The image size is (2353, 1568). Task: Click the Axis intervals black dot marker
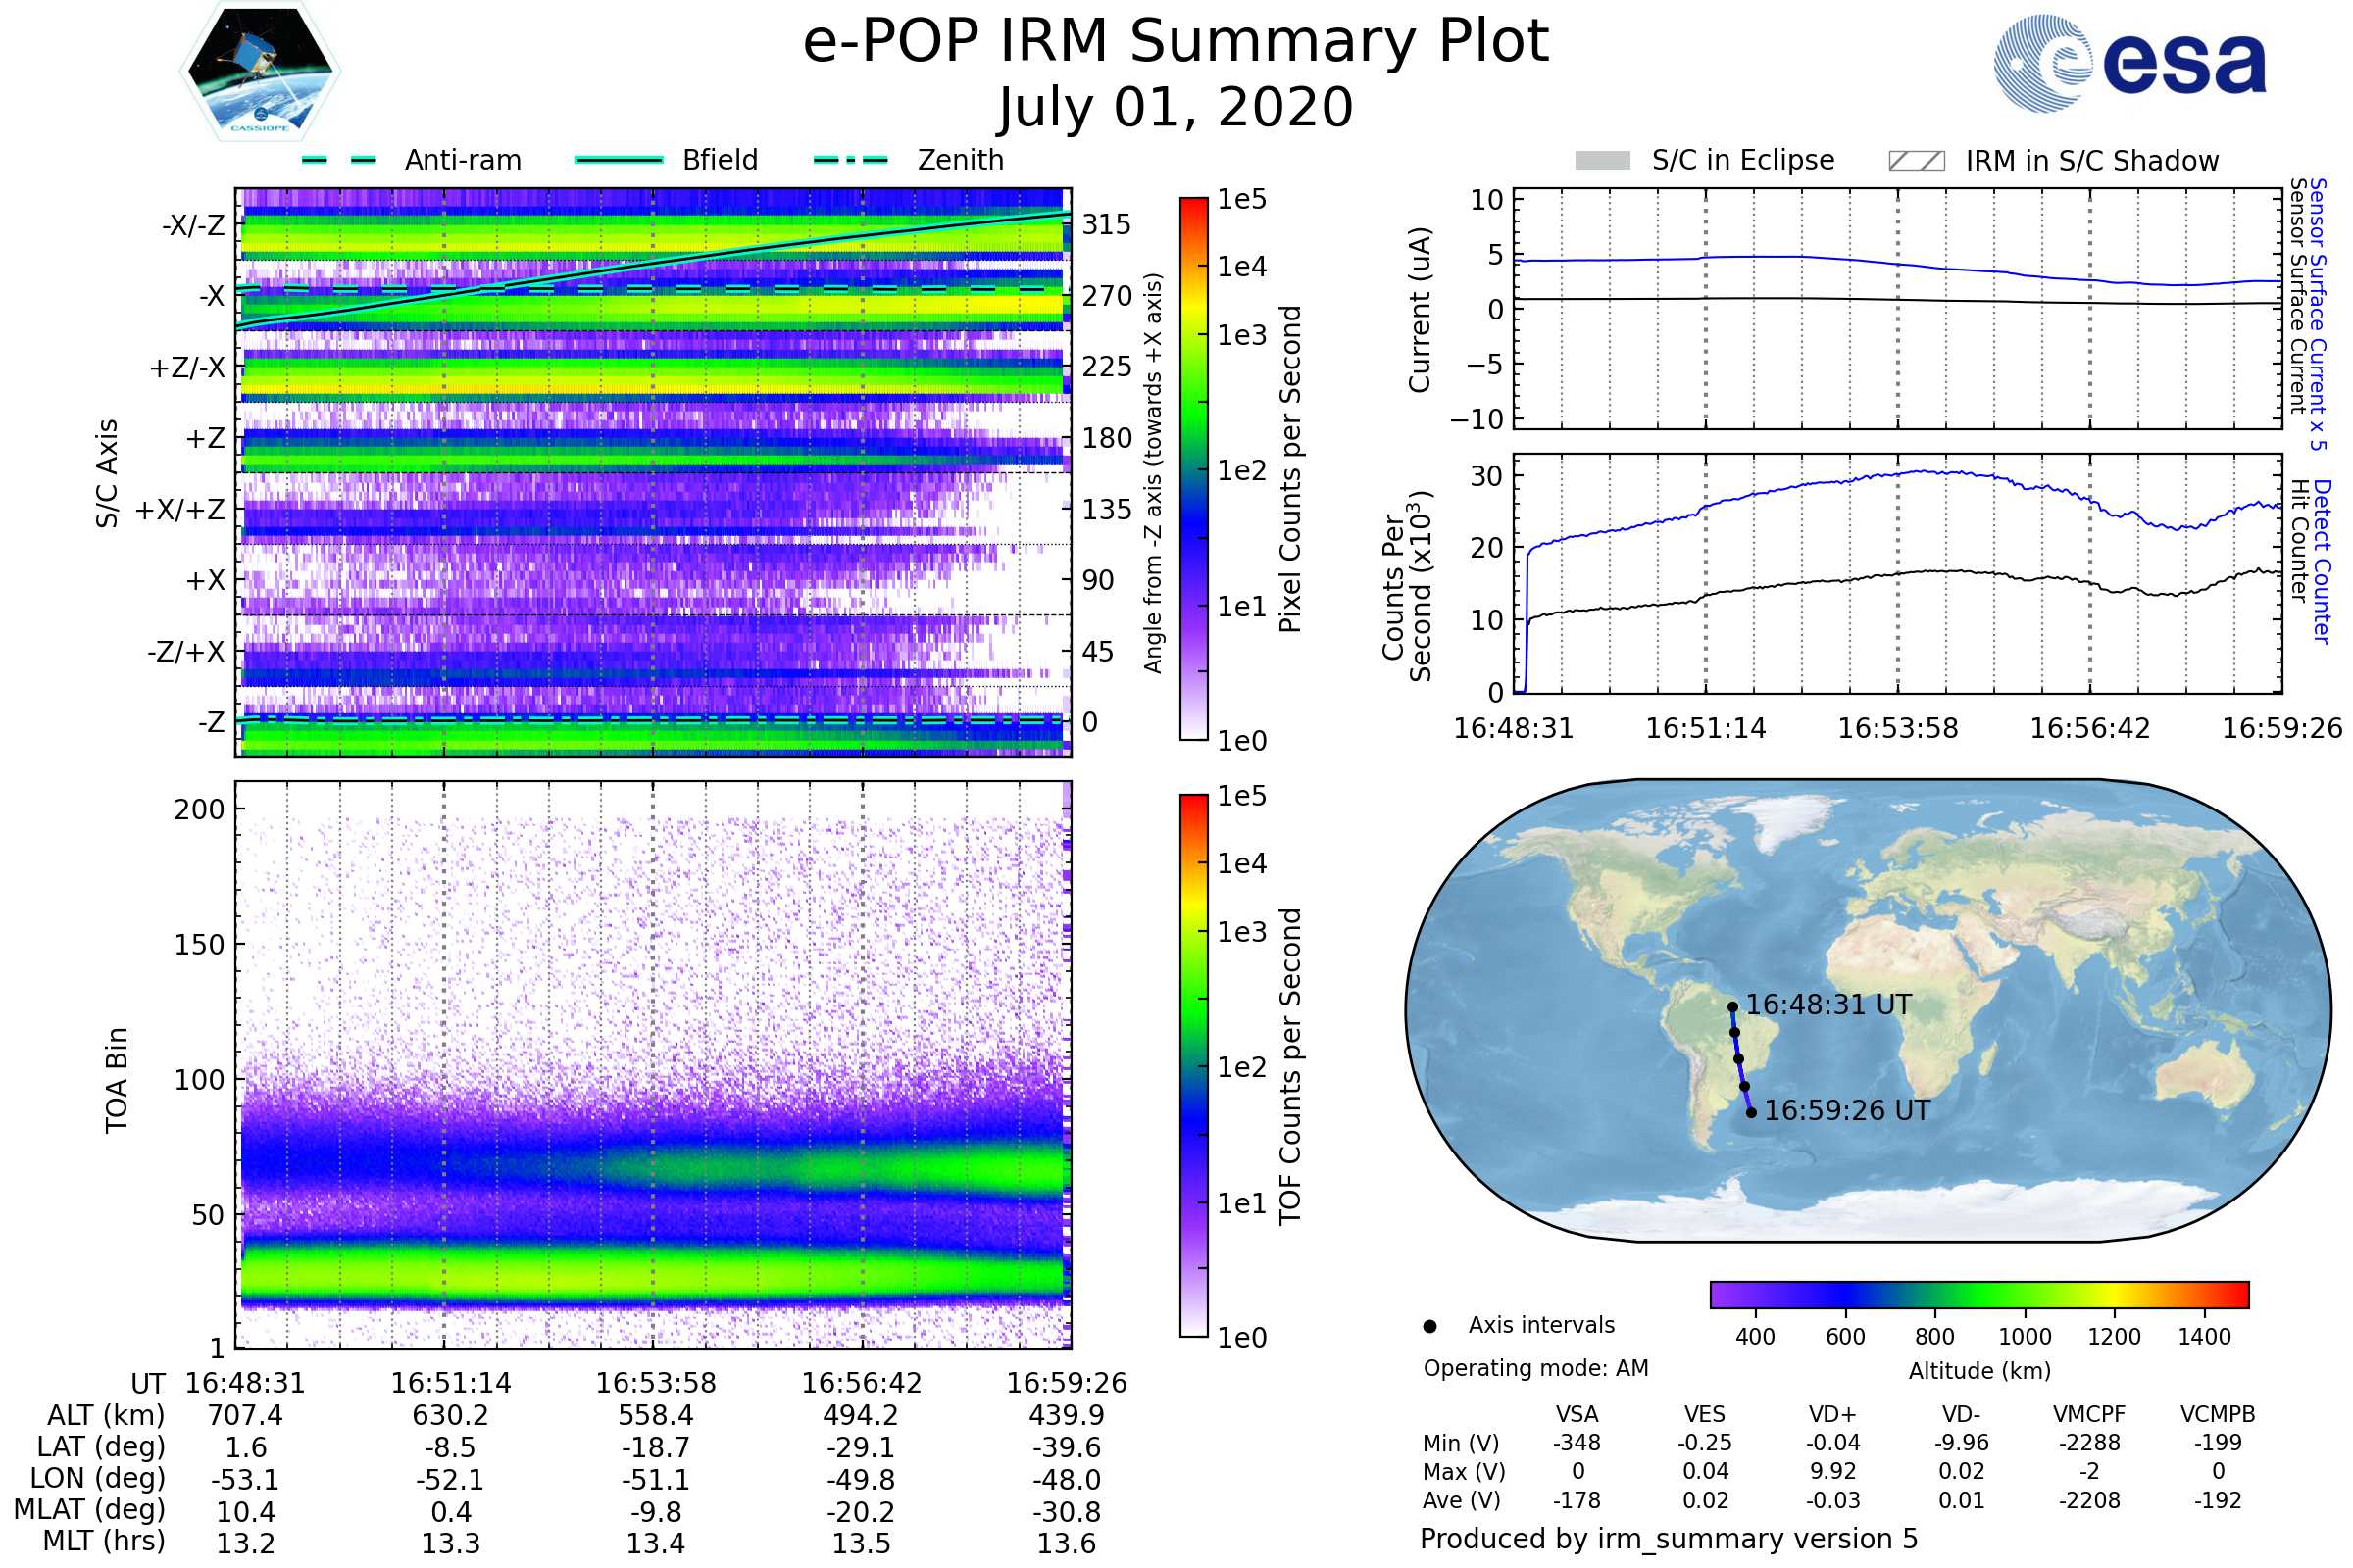click(1430, 1327)
